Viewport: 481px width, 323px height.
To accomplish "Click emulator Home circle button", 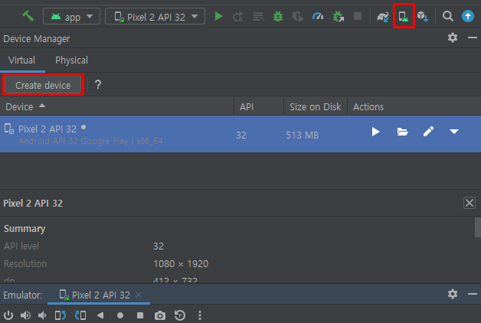I will click(x=120, y=315).
